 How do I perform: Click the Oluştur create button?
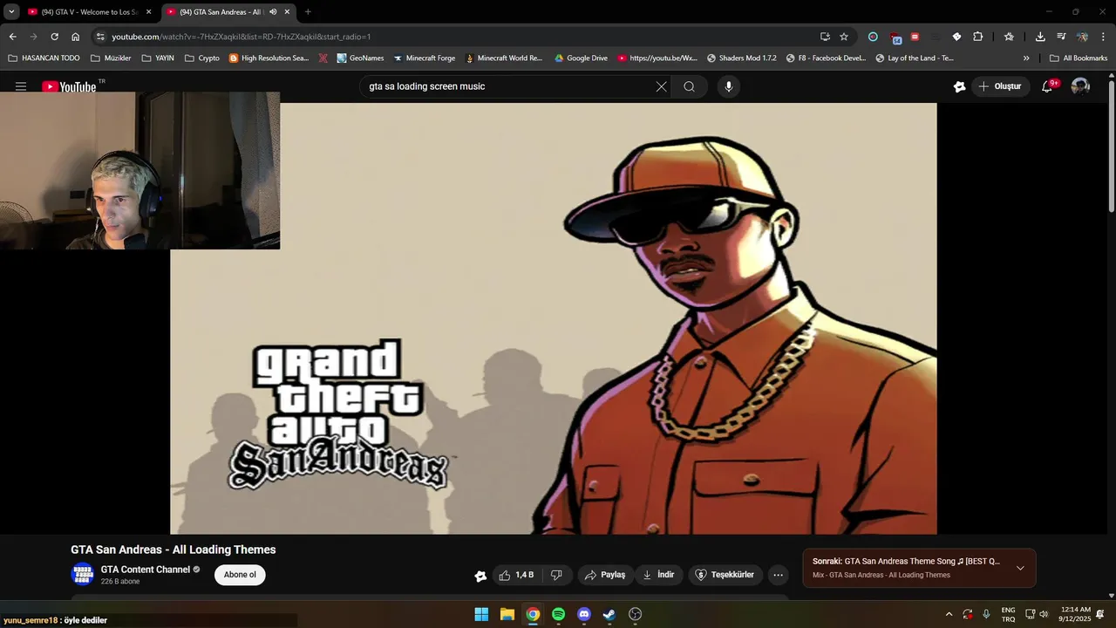pyautogui.click(x=999, y=86)
